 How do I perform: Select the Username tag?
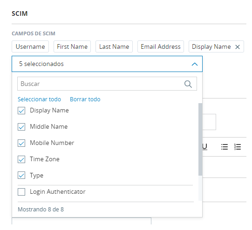point(30,46)
